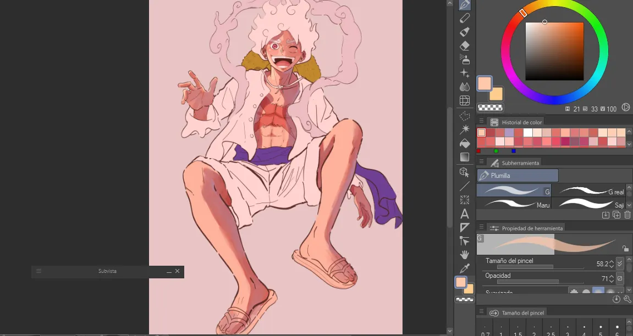
Task: Select the triangle Ruler tool
Action: click(465, 227)
